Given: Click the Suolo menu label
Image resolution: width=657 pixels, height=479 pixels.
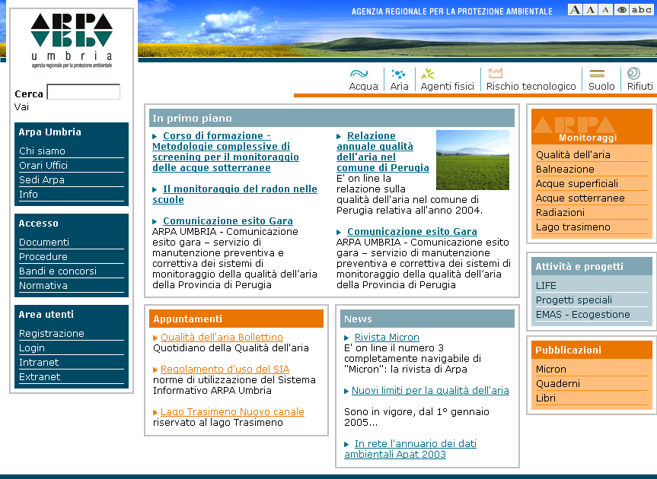Looking at the screenshot, I should point(601,86).
